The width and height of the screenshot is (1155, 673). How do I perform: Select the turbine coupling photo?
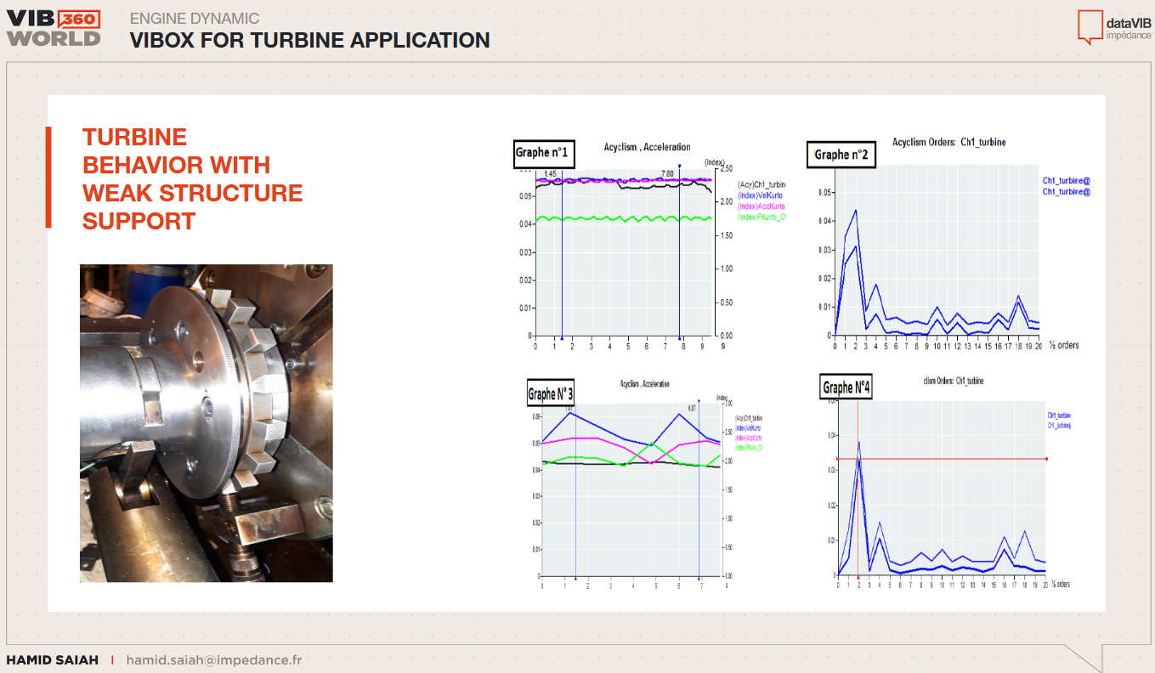(206, 423)
